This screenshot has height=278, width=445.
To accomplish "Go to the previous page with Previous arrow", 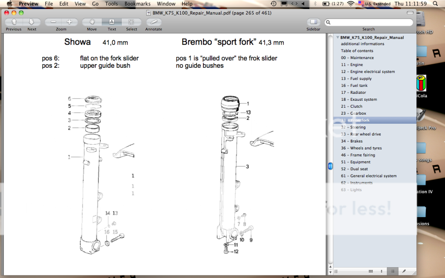I will click(13, 22).
